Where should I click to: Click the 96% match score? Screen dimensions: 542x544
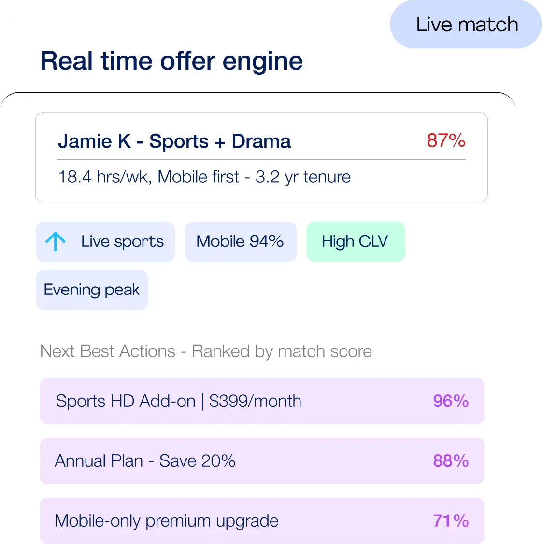pyautogui.click(x=450, y=401)
